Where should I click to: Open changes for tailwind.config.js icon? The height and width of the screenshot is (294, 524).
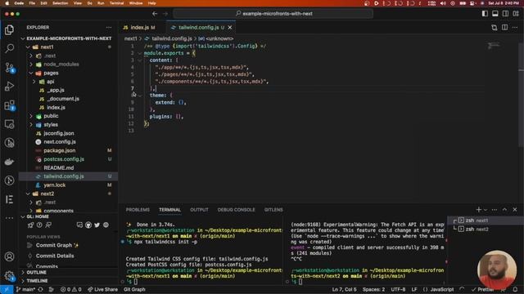coord(495,27)
